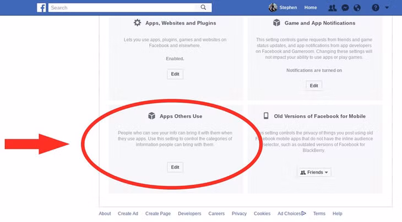Viewport: 402px width, 222px height.
Task: Open the Privacy footer link
Action: 239,214
